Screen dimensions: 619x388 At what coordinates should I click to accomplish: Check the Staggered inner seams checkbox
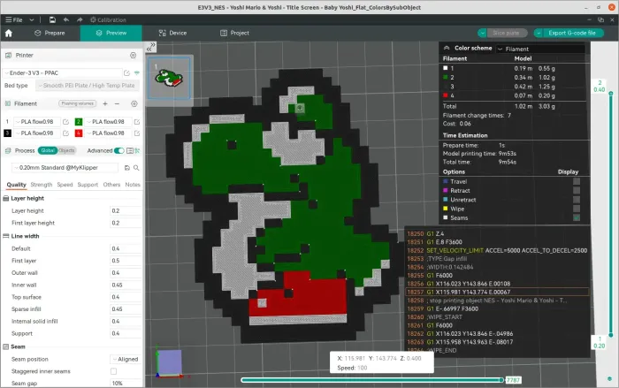114,371
